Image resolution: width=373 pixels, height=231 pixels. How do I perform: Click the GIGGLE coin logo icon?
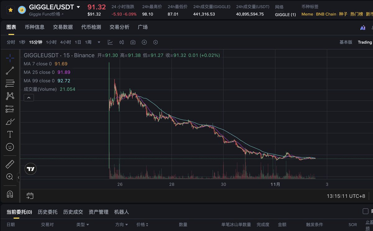[22, 10]
